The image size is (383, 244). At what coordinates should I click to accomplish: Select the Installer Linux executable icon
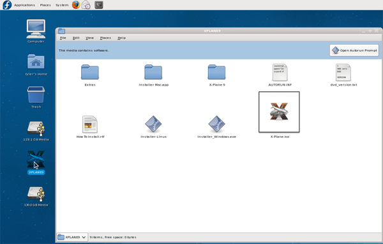pyautogui.click(x=153, y=124)
